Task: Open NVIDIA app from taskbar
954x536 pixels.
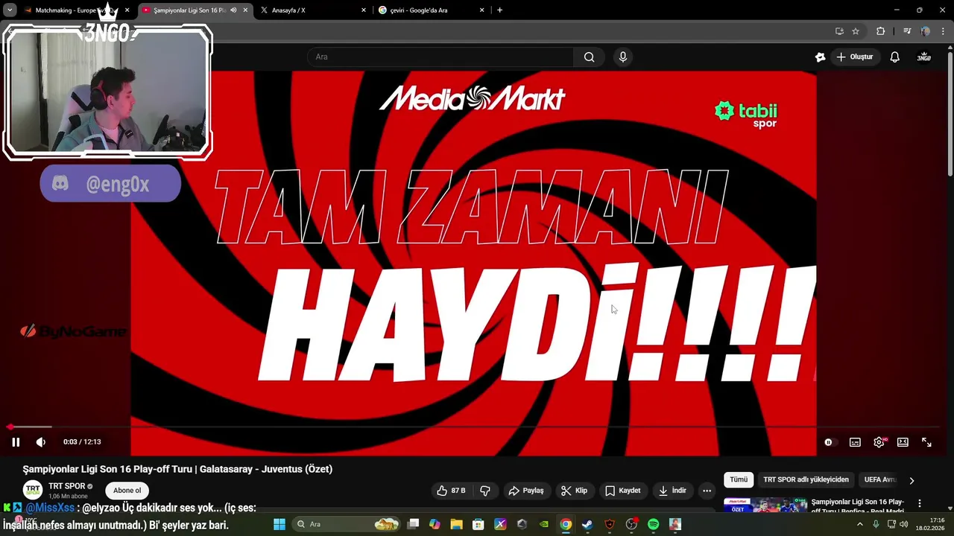Action: click(x=544, y=524)
